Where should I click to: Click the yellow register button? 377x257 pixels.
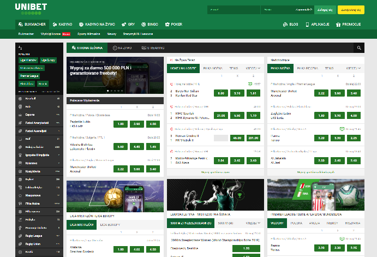[x=351, y=10]
